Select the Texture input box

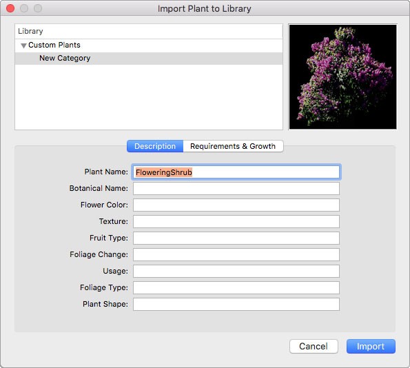coord(236,221)
